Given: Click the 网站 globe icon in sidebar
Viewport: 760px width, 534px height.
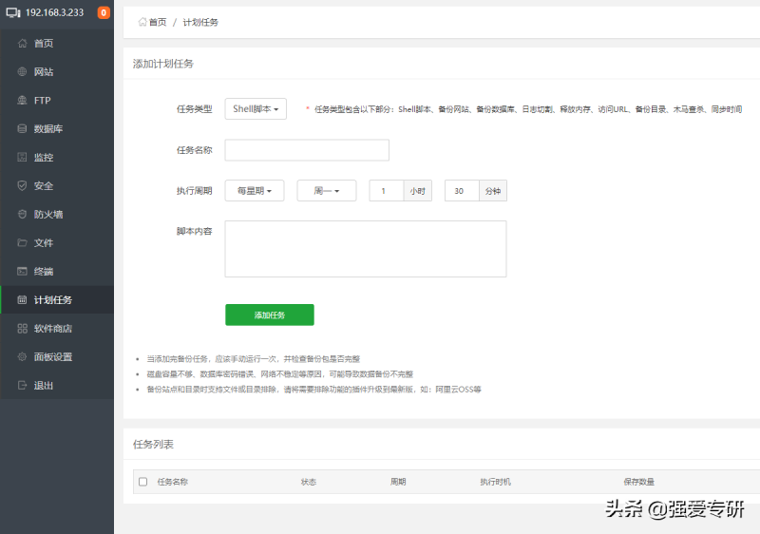Looking at the screenshot, I should [22, 71].
